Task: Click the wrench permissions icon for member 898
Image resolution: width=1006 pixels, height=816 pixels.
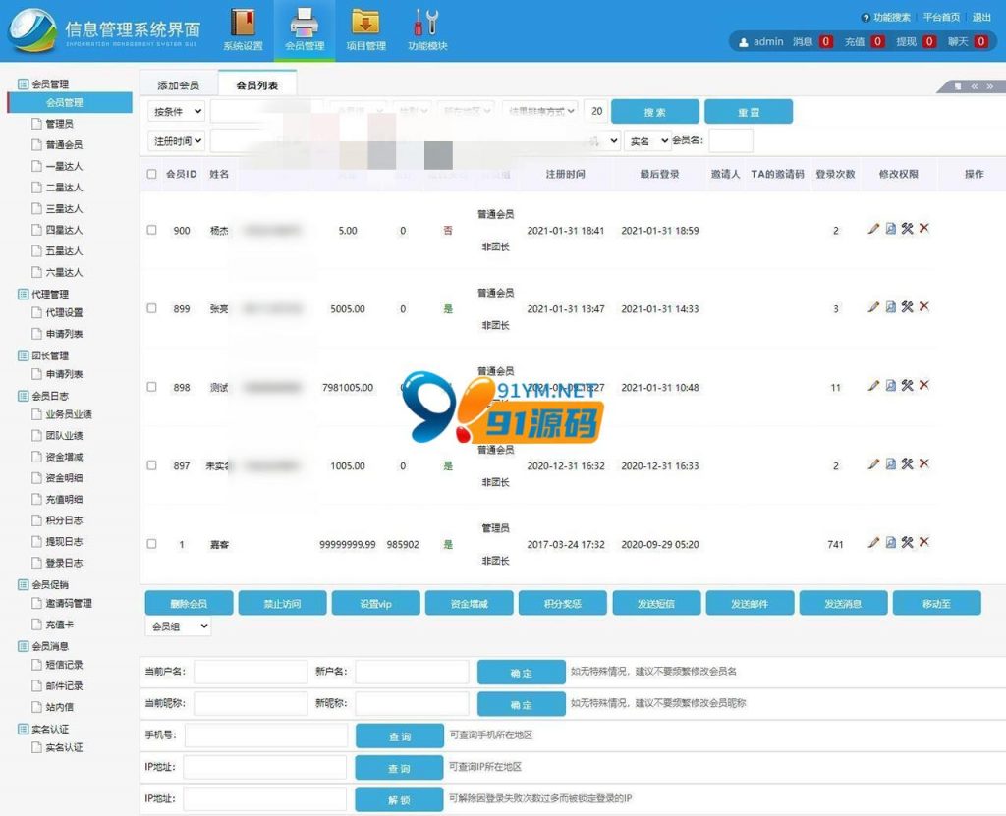Action: point(907,386)
